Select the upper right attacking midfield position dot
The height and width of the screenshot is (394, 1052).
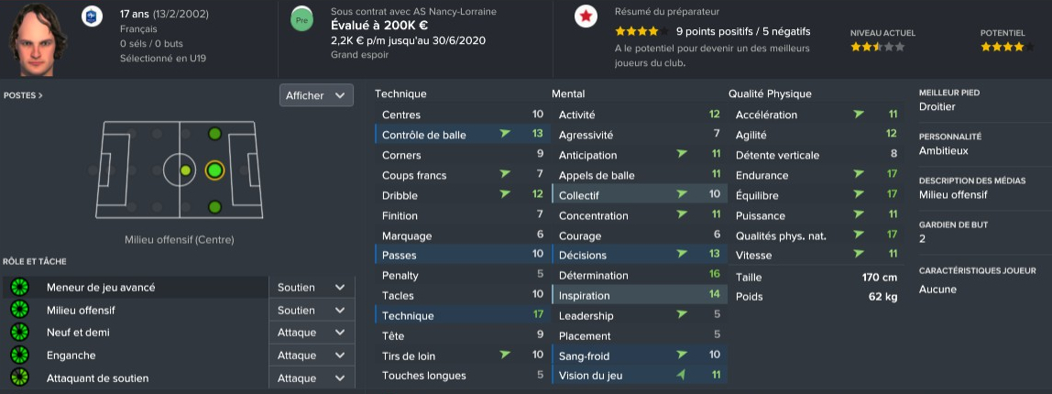[x=214, y=134]
